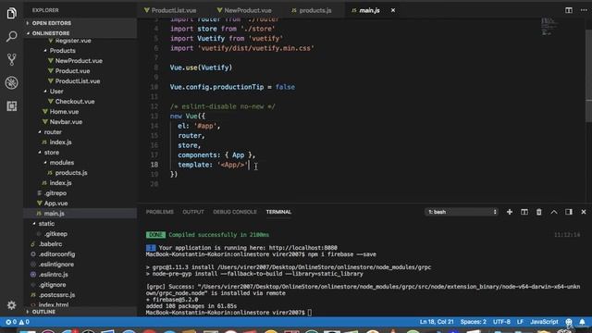
Task: Change file encoding UTF-8
Action: click(x=501, y=322)
